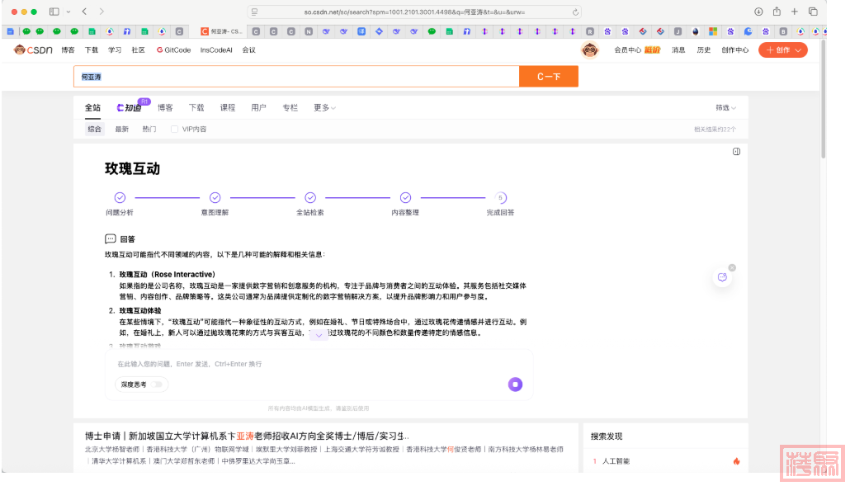The height and width of the screenshot is (486, 850).
Task: Expand the collapsed answer with the chevron
Action: point(319,336)
